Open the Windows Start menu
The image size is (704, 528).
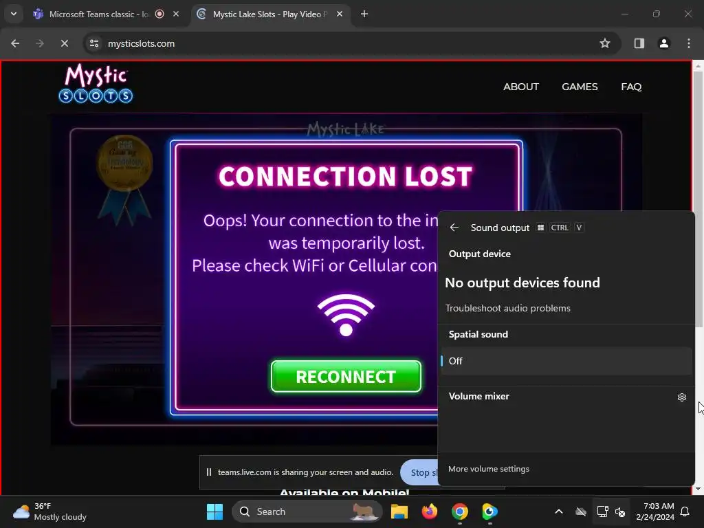coord(214,511)
